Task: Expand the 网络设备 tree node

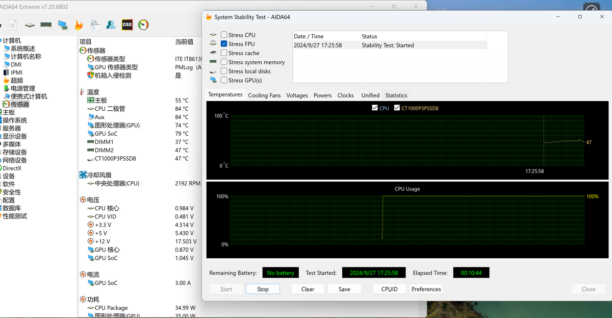Action: 15,160
